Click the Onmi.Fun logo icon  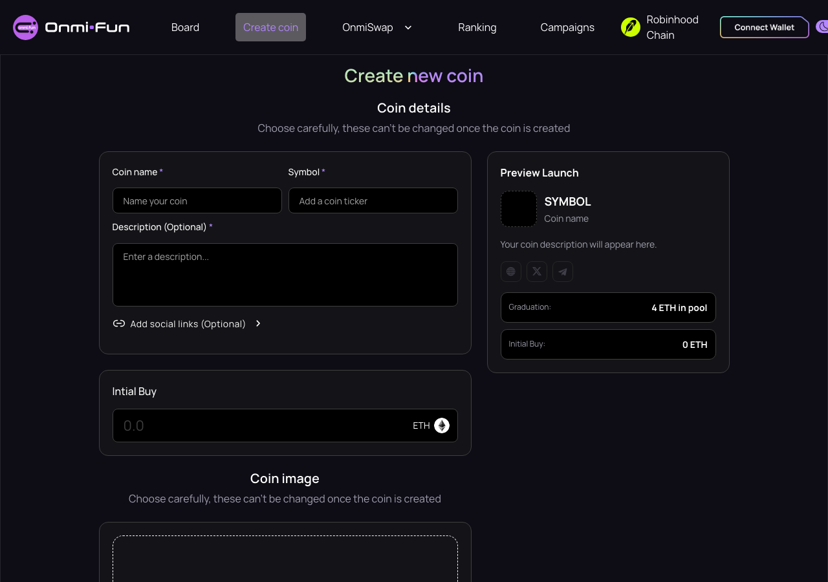26,27
